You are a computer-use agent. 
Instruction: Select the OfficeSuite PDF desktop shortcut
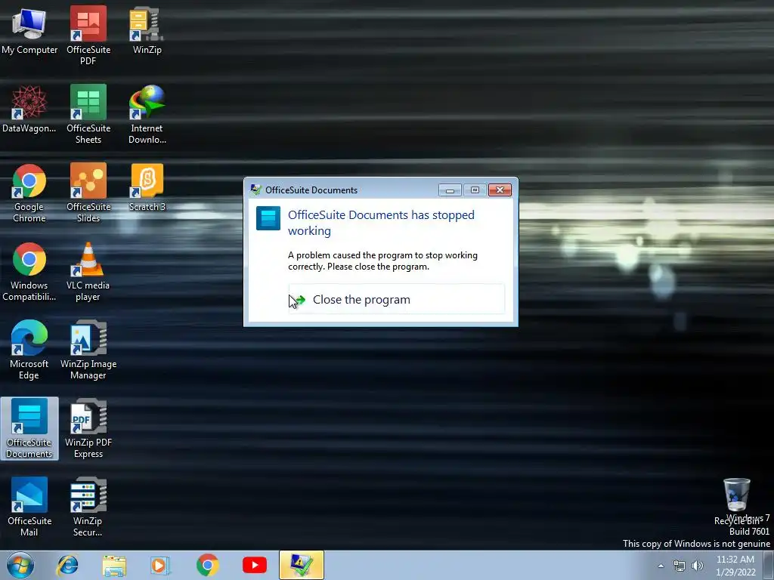click(88, 35)
